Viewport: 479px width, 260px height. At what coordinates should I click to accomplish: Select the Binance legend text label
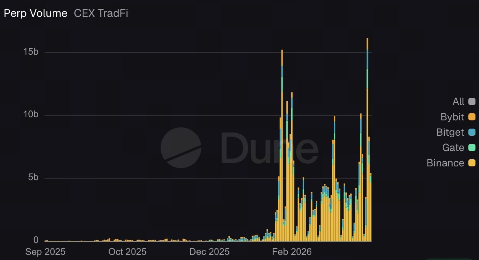pyautogui.click(x=445, y=163)
